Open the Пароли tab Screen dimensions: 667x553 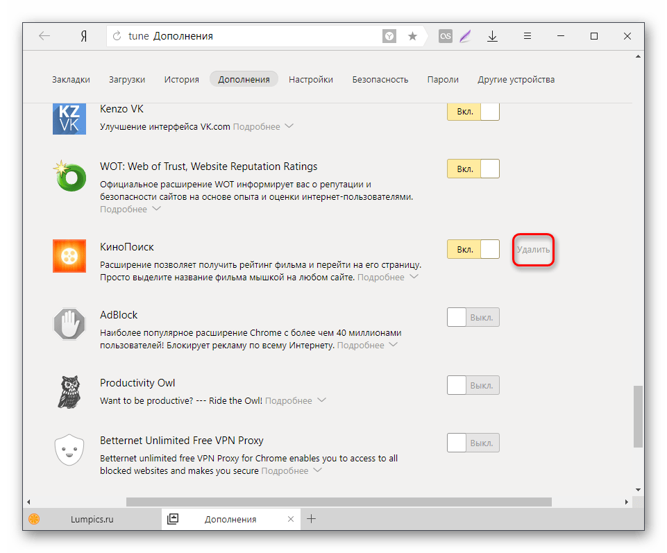[x=443, y=80]
